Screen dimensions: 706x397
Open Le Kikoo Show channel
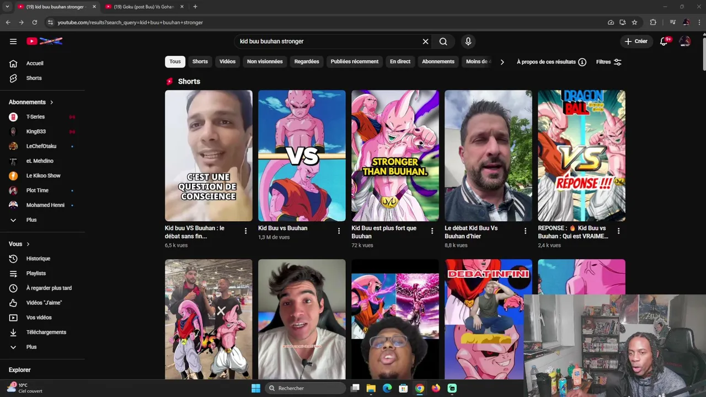[42, 176]
